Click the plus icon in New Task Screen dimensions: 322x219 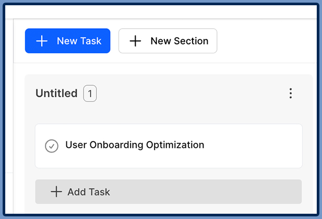[42, 41]
